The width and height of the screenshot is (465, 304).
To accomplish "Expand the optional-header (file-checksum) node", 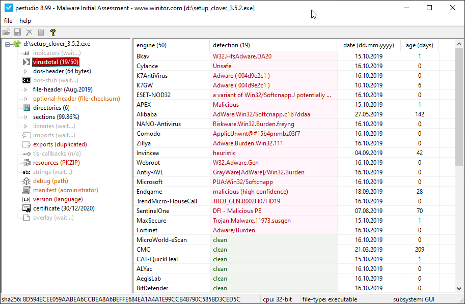I will pyautogui.click(x=26, y=99).
